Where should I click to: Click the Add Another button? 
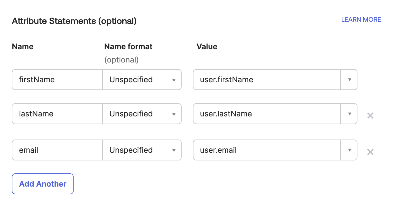pyautogui.click(x=43, y=184)
